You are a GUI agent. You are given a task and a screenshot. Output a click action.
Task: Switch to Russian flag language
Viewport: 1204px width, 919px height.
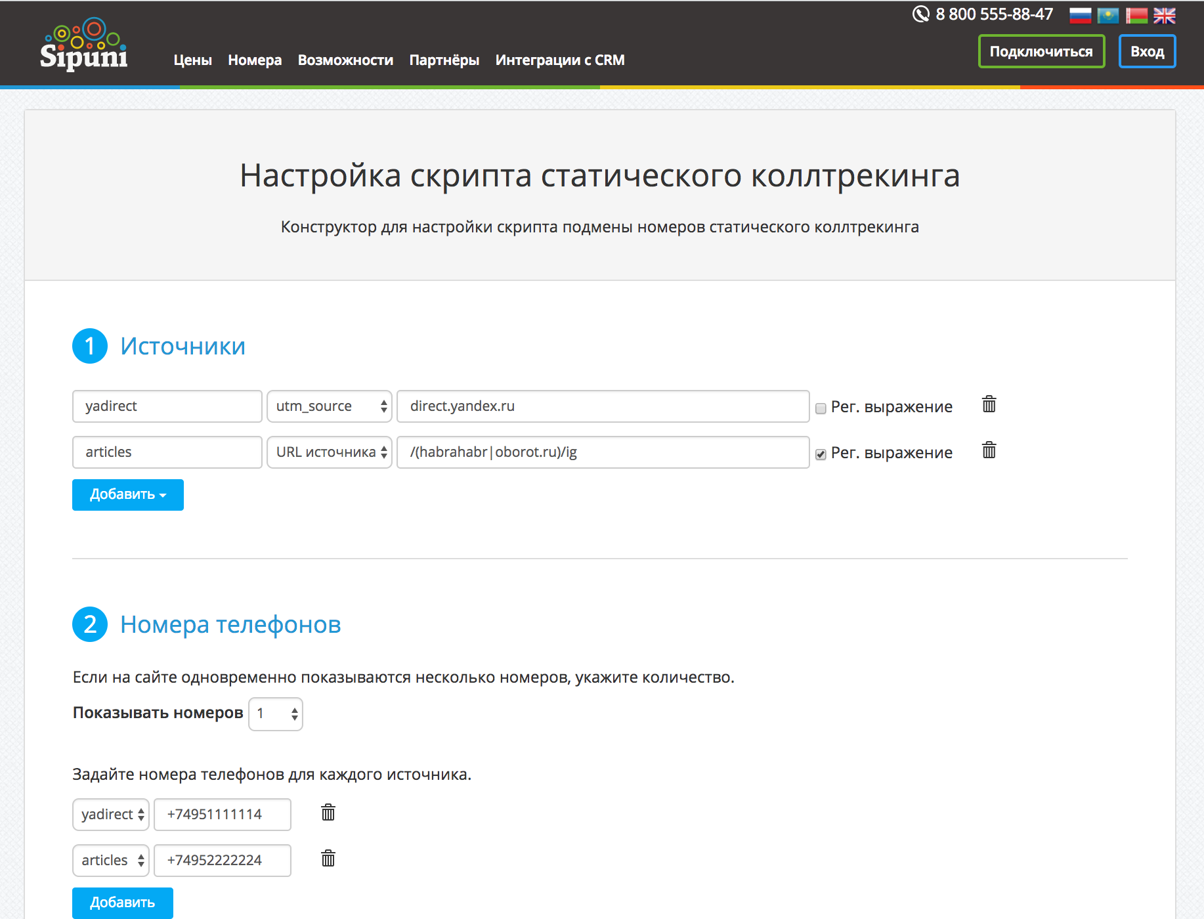(1080, 15)
